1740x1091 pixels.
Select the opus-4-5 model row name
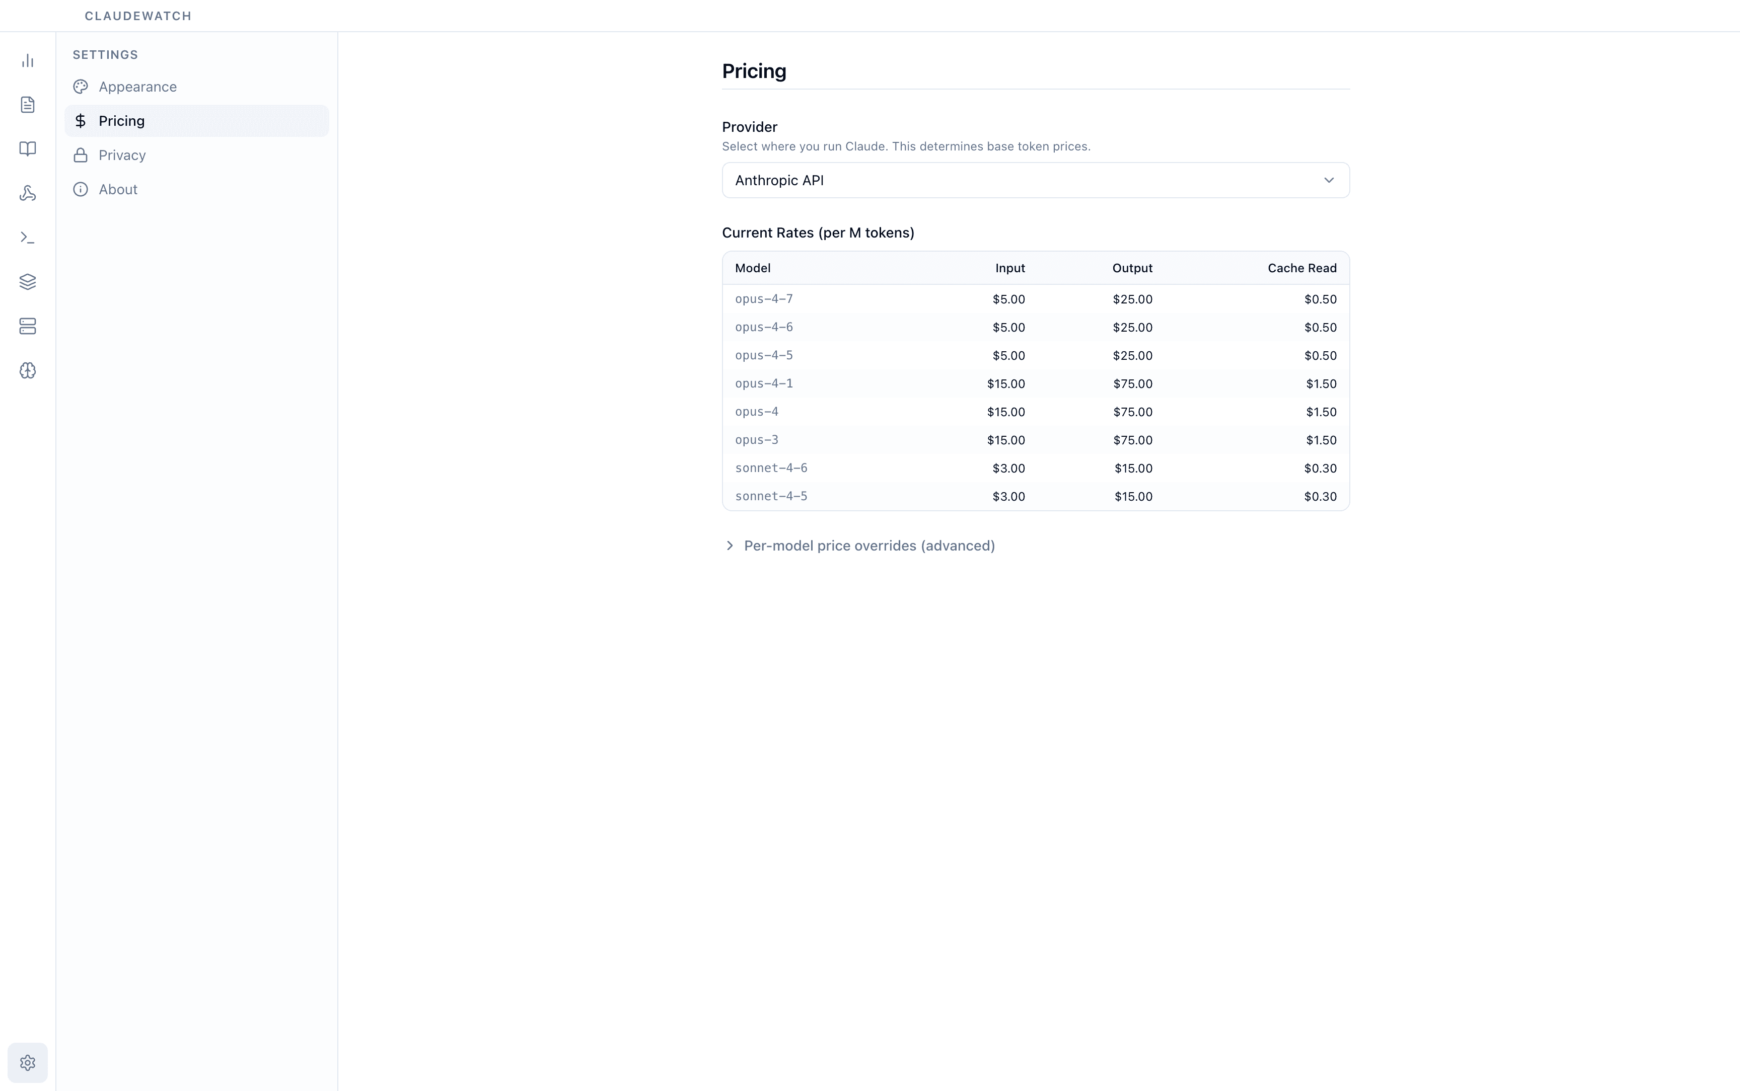pyautogui.click(x=764, y=355)
